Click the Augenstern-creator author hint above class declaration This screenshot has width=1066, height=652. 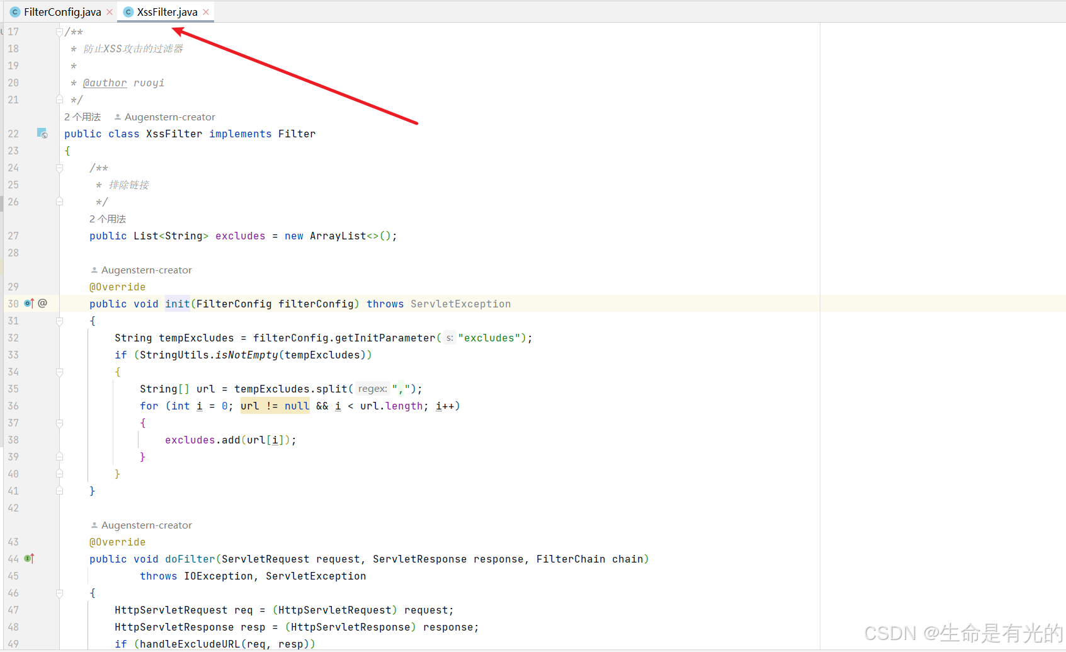(165, 117)
